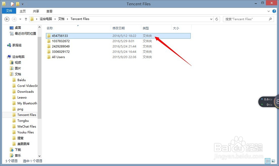Open the Youku Files folder in sidebar
The image size is (279, 166).
pyautogui.click(x=25, y=132)
